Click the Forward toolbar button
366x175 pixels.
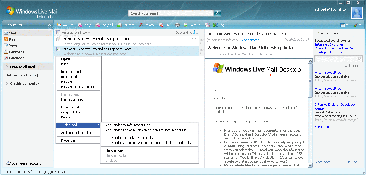coord(126,25)
